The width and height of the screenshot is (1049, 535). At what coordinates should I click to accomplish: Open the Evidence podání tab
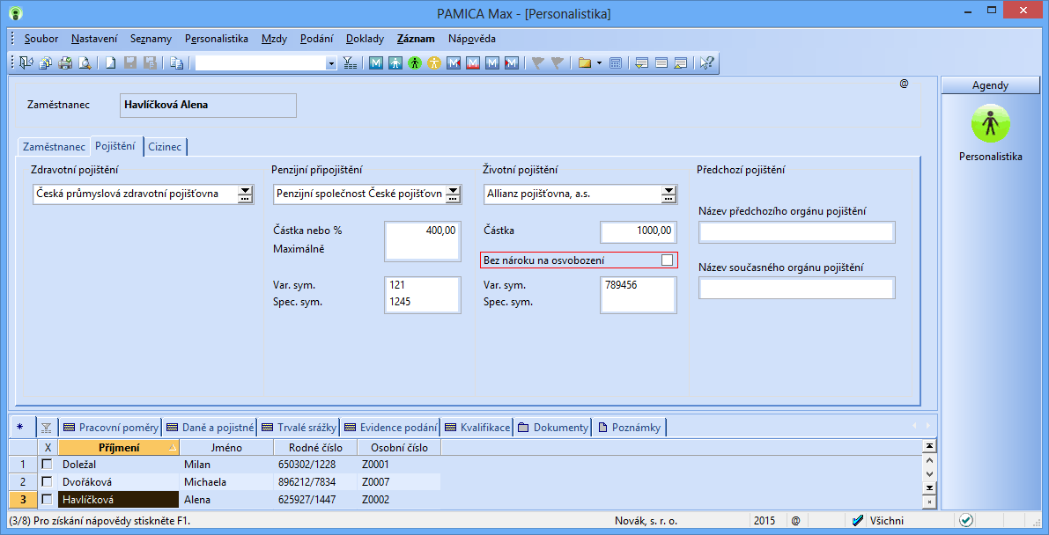tap(391, 428)
